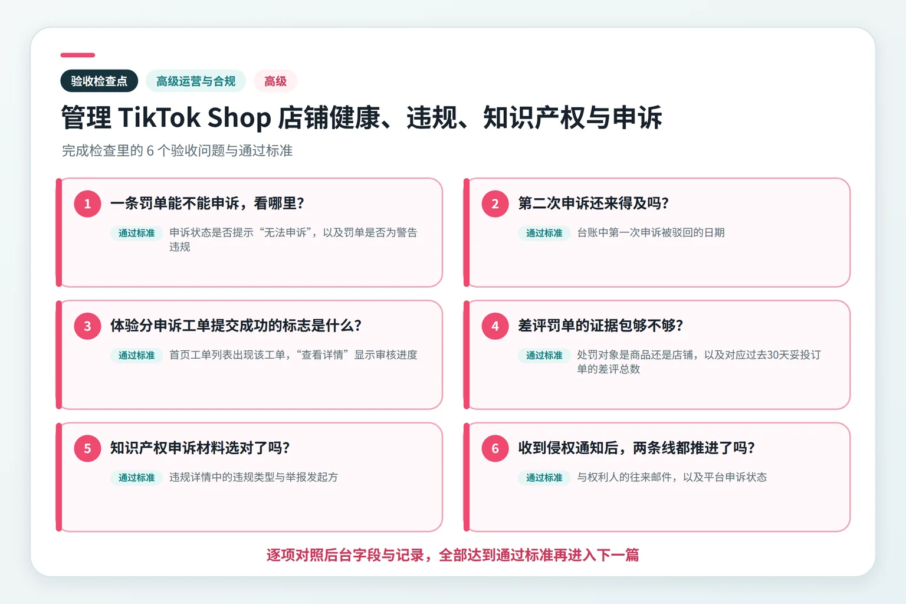Click question 知识产权申诉材料选对了吗?

200,448
